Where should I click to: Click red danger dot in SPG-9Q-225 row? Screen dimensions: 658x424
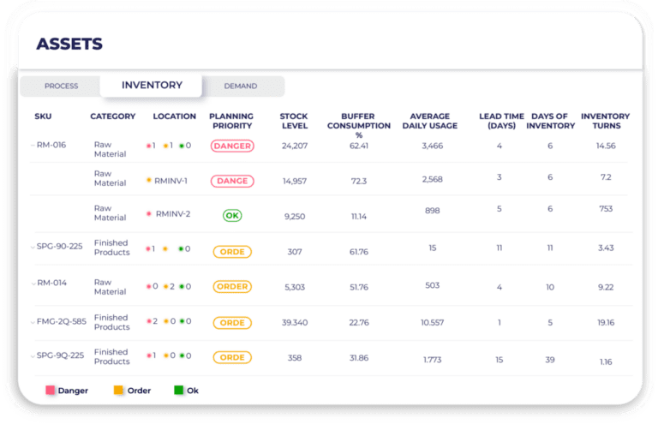point(148,356)
